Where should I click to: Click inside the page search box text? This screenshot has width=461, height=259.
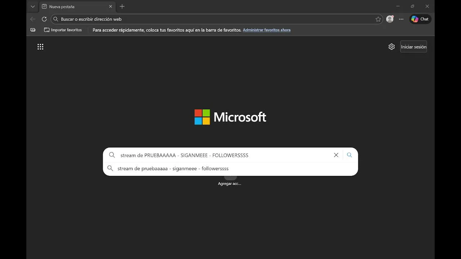(x=184, y=155)
